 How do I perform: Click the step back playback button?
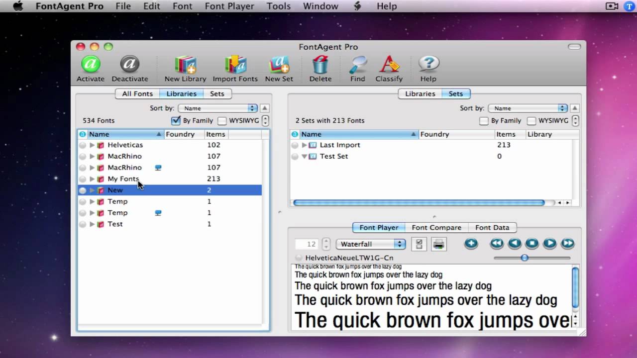pos(515,244)
